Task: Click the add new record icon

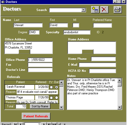Action: (x=95, y=10)
